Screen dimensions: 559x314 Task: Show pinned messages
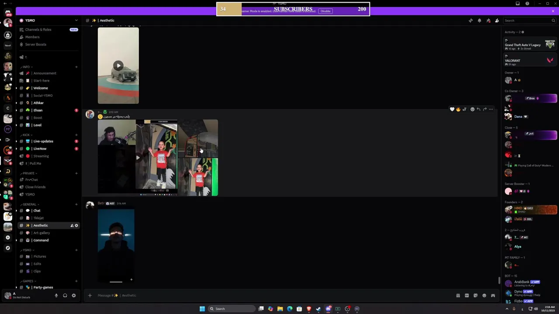pyautogui.click(x=488, y=20)
